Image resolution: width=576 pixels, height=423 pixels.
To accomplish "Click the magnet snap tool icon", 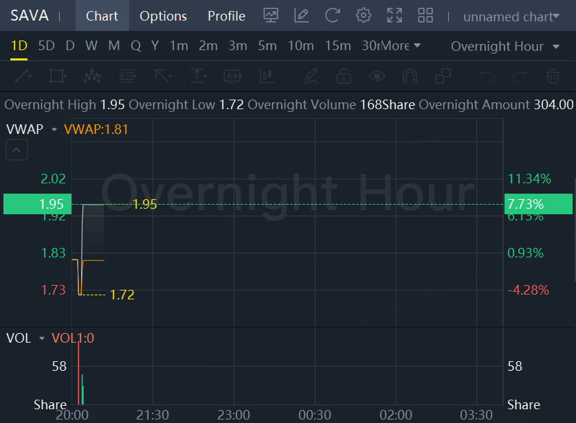I will [410, 76].
